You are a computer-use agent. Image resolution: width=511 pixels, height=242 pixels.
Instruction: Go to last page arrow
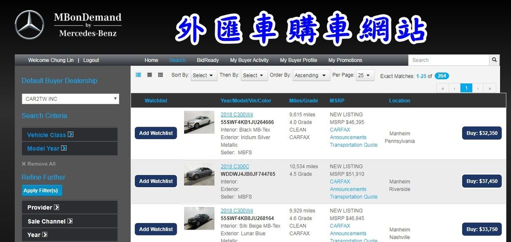click(x=490, y=88)
